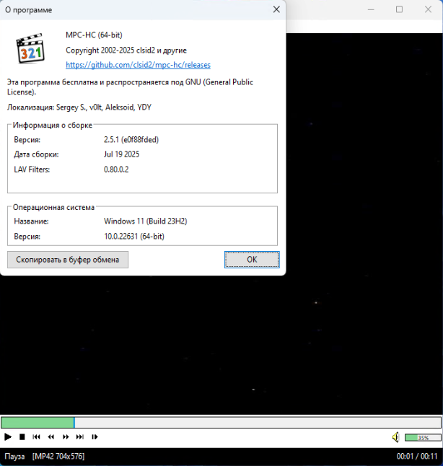
Task: Click the LAV Filters label
Action: [x=32, y=170]
